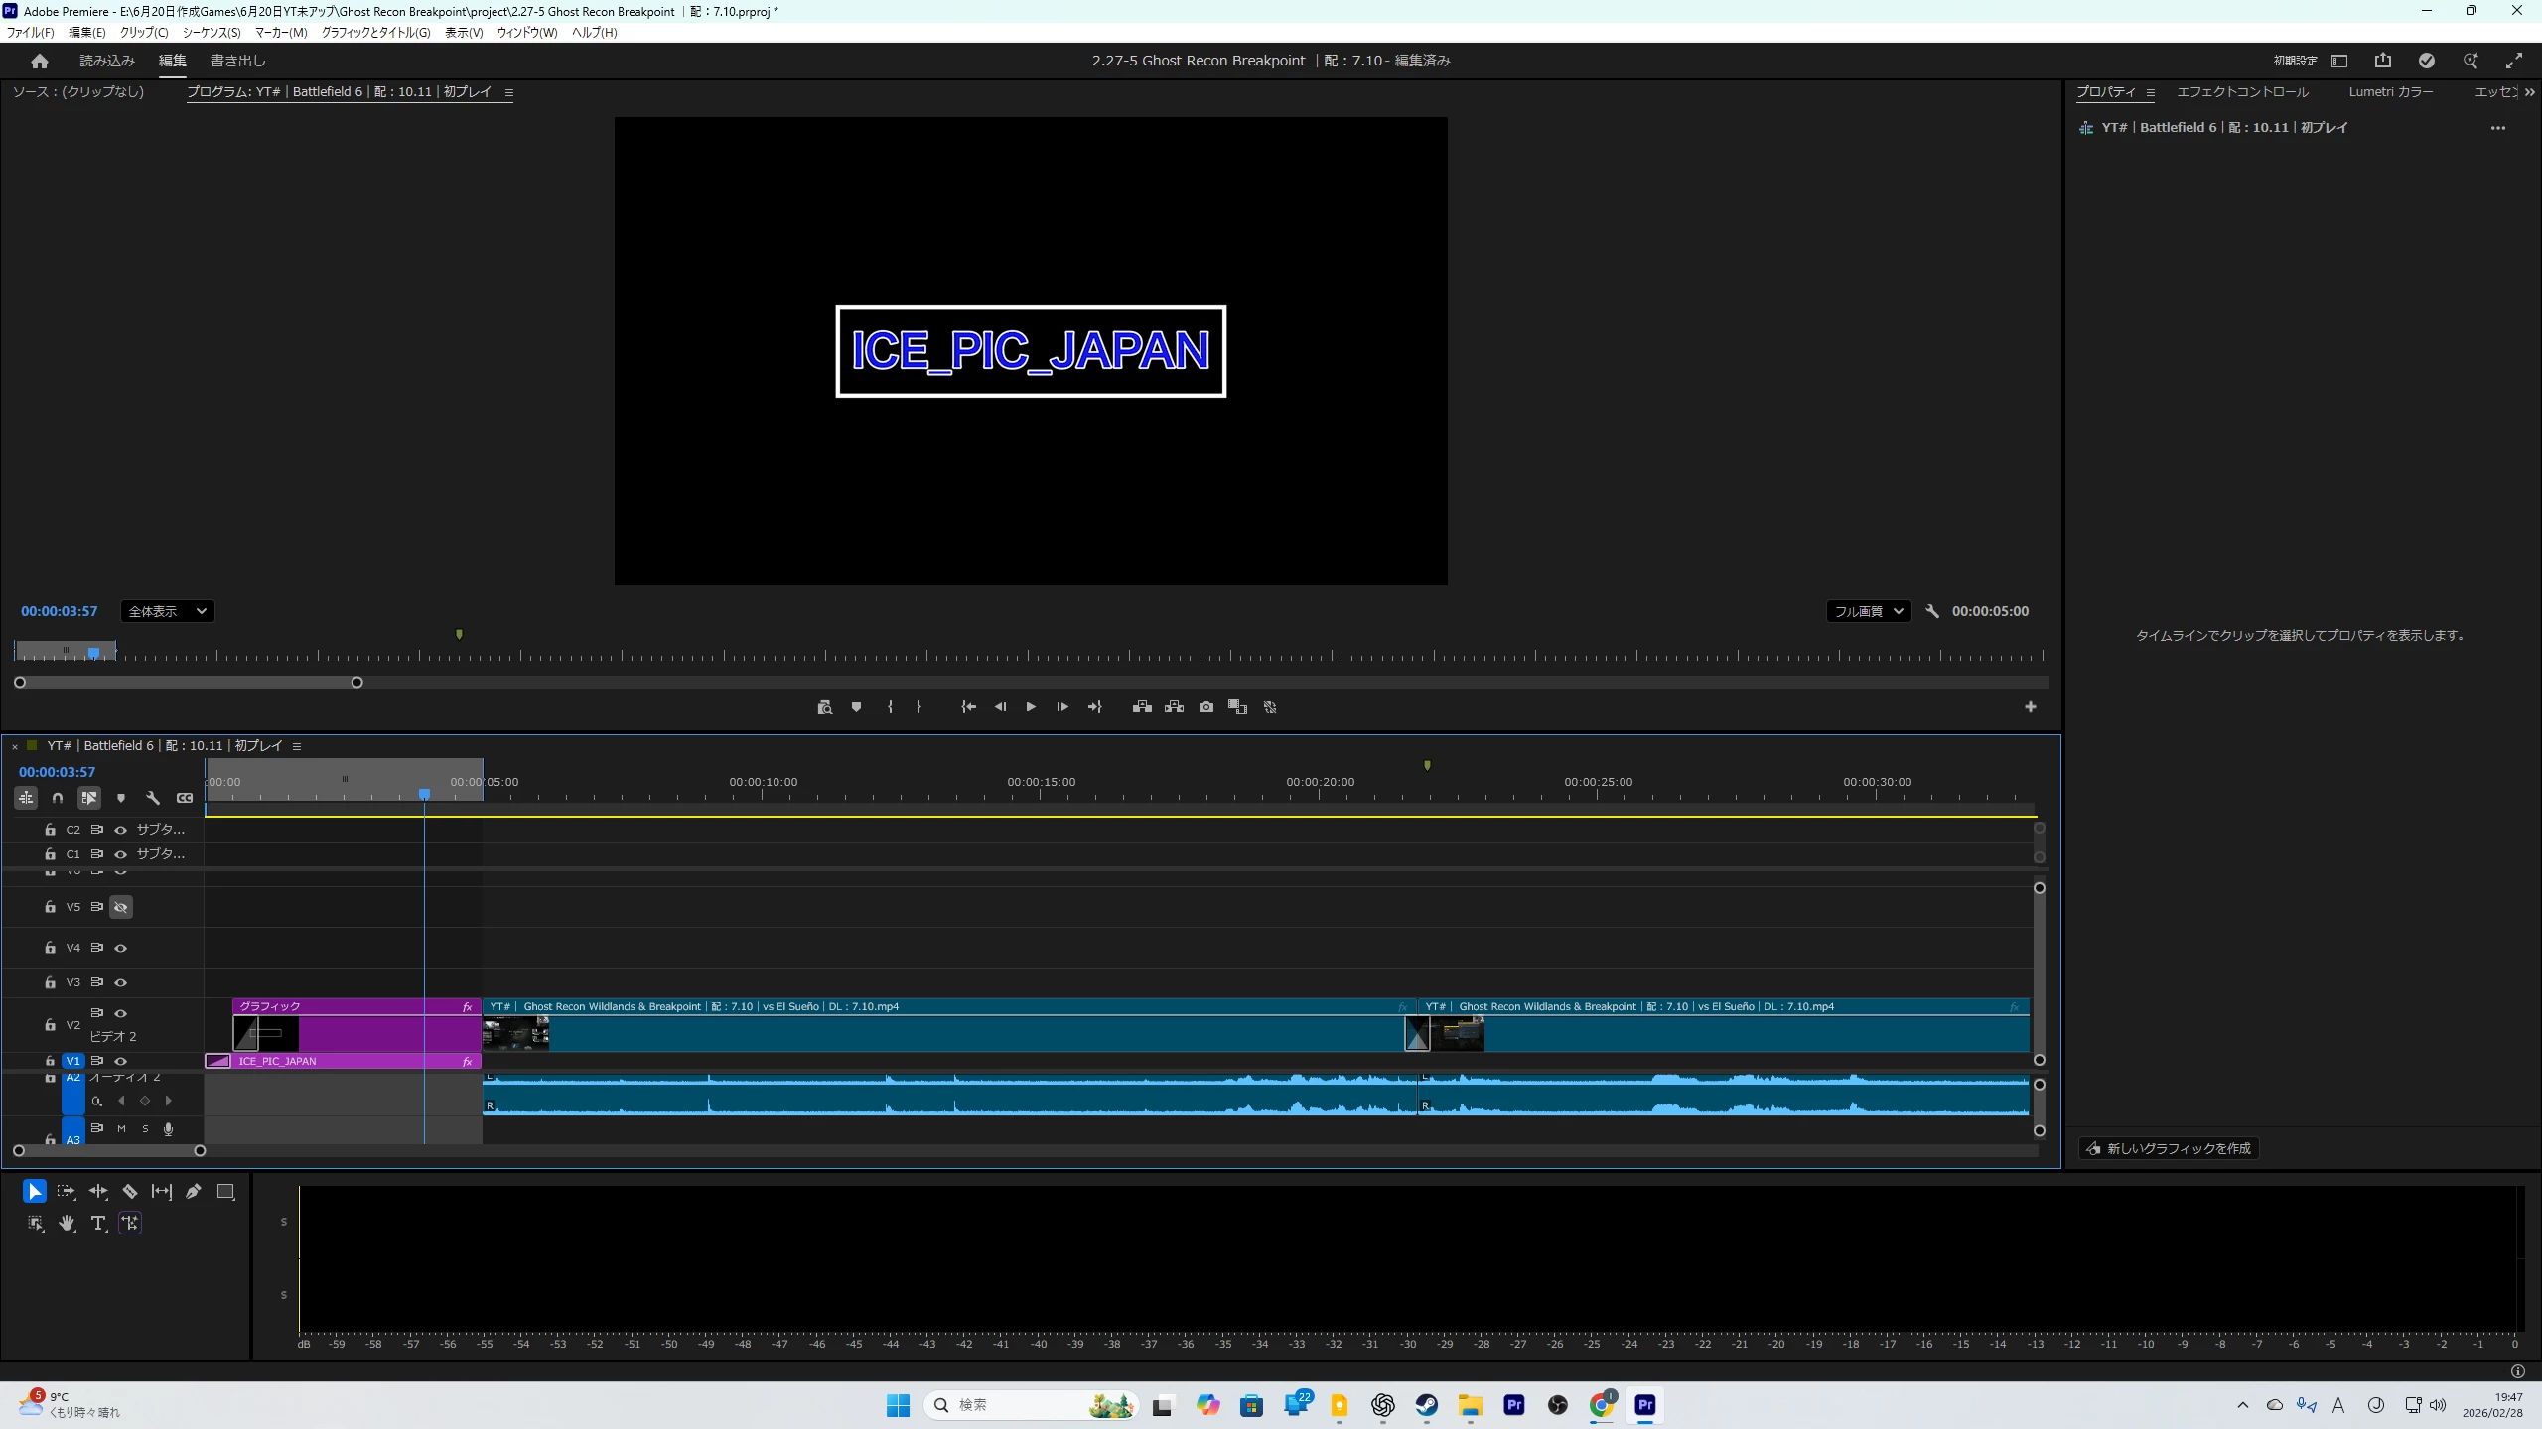Select the Hand tool
The image size is (2542, 1429).
click(x=67, y=1223)
